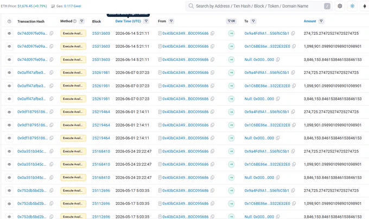Open the To column filter dropdown

[x=253, y=21]
